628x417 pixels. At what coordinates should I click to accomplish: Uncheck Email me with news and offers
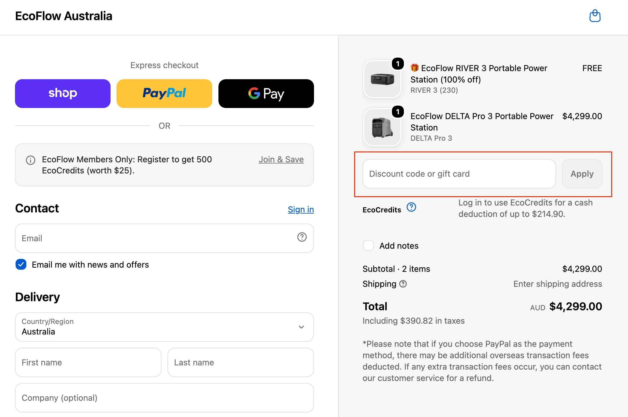coord(21,264)
